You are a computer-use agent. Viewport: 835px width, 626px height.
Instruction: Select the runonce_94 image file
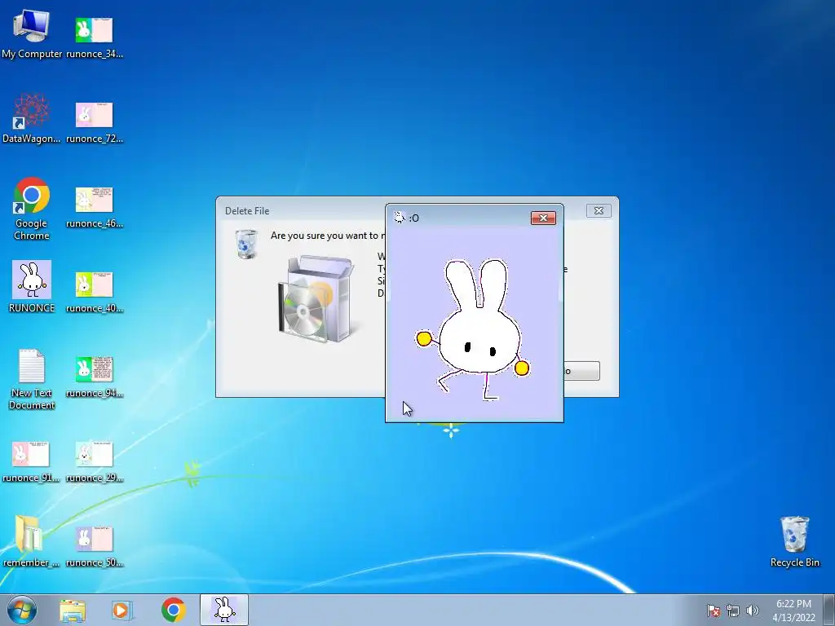pyautogui.click(x=95, y=376)
